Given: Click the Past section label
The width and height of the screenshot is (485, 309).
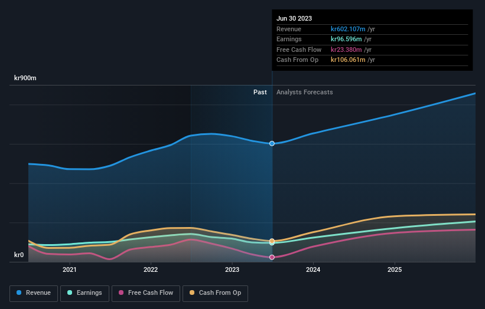Looking at the screenshot, I should [260, 92].
